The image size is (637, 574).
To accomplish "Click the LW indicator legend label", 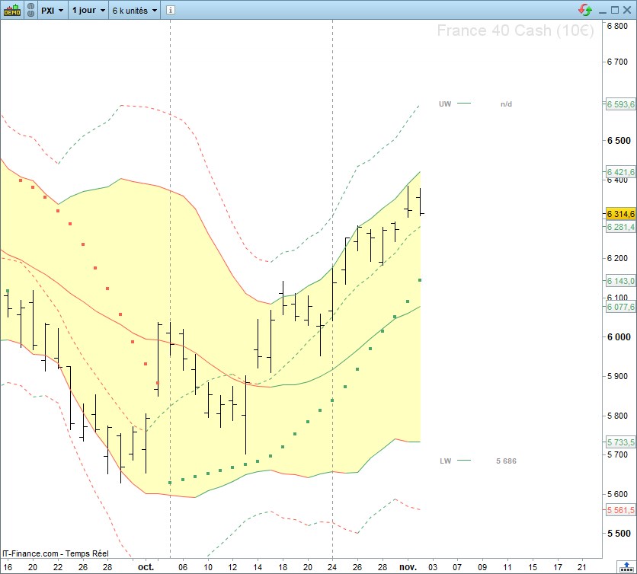I will [445, 461].
